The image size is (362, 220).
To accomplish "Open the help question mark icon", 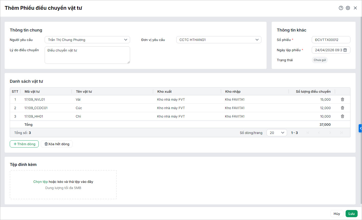I will [x=341, y=8].
